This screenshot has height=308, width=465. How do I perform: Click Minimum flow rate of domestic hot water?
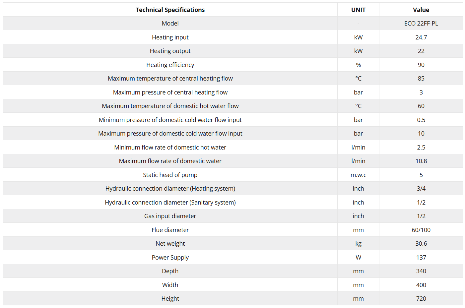170,147
